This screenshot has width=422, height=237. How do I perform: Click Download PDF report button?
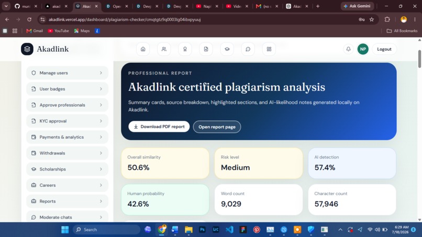[159, 127]
